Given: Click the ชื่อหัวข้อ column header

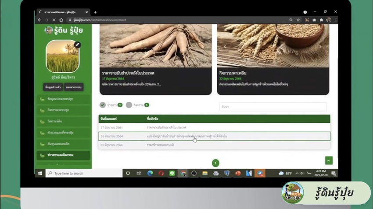Looking at the screenshot, I should (x=152, y=119).
